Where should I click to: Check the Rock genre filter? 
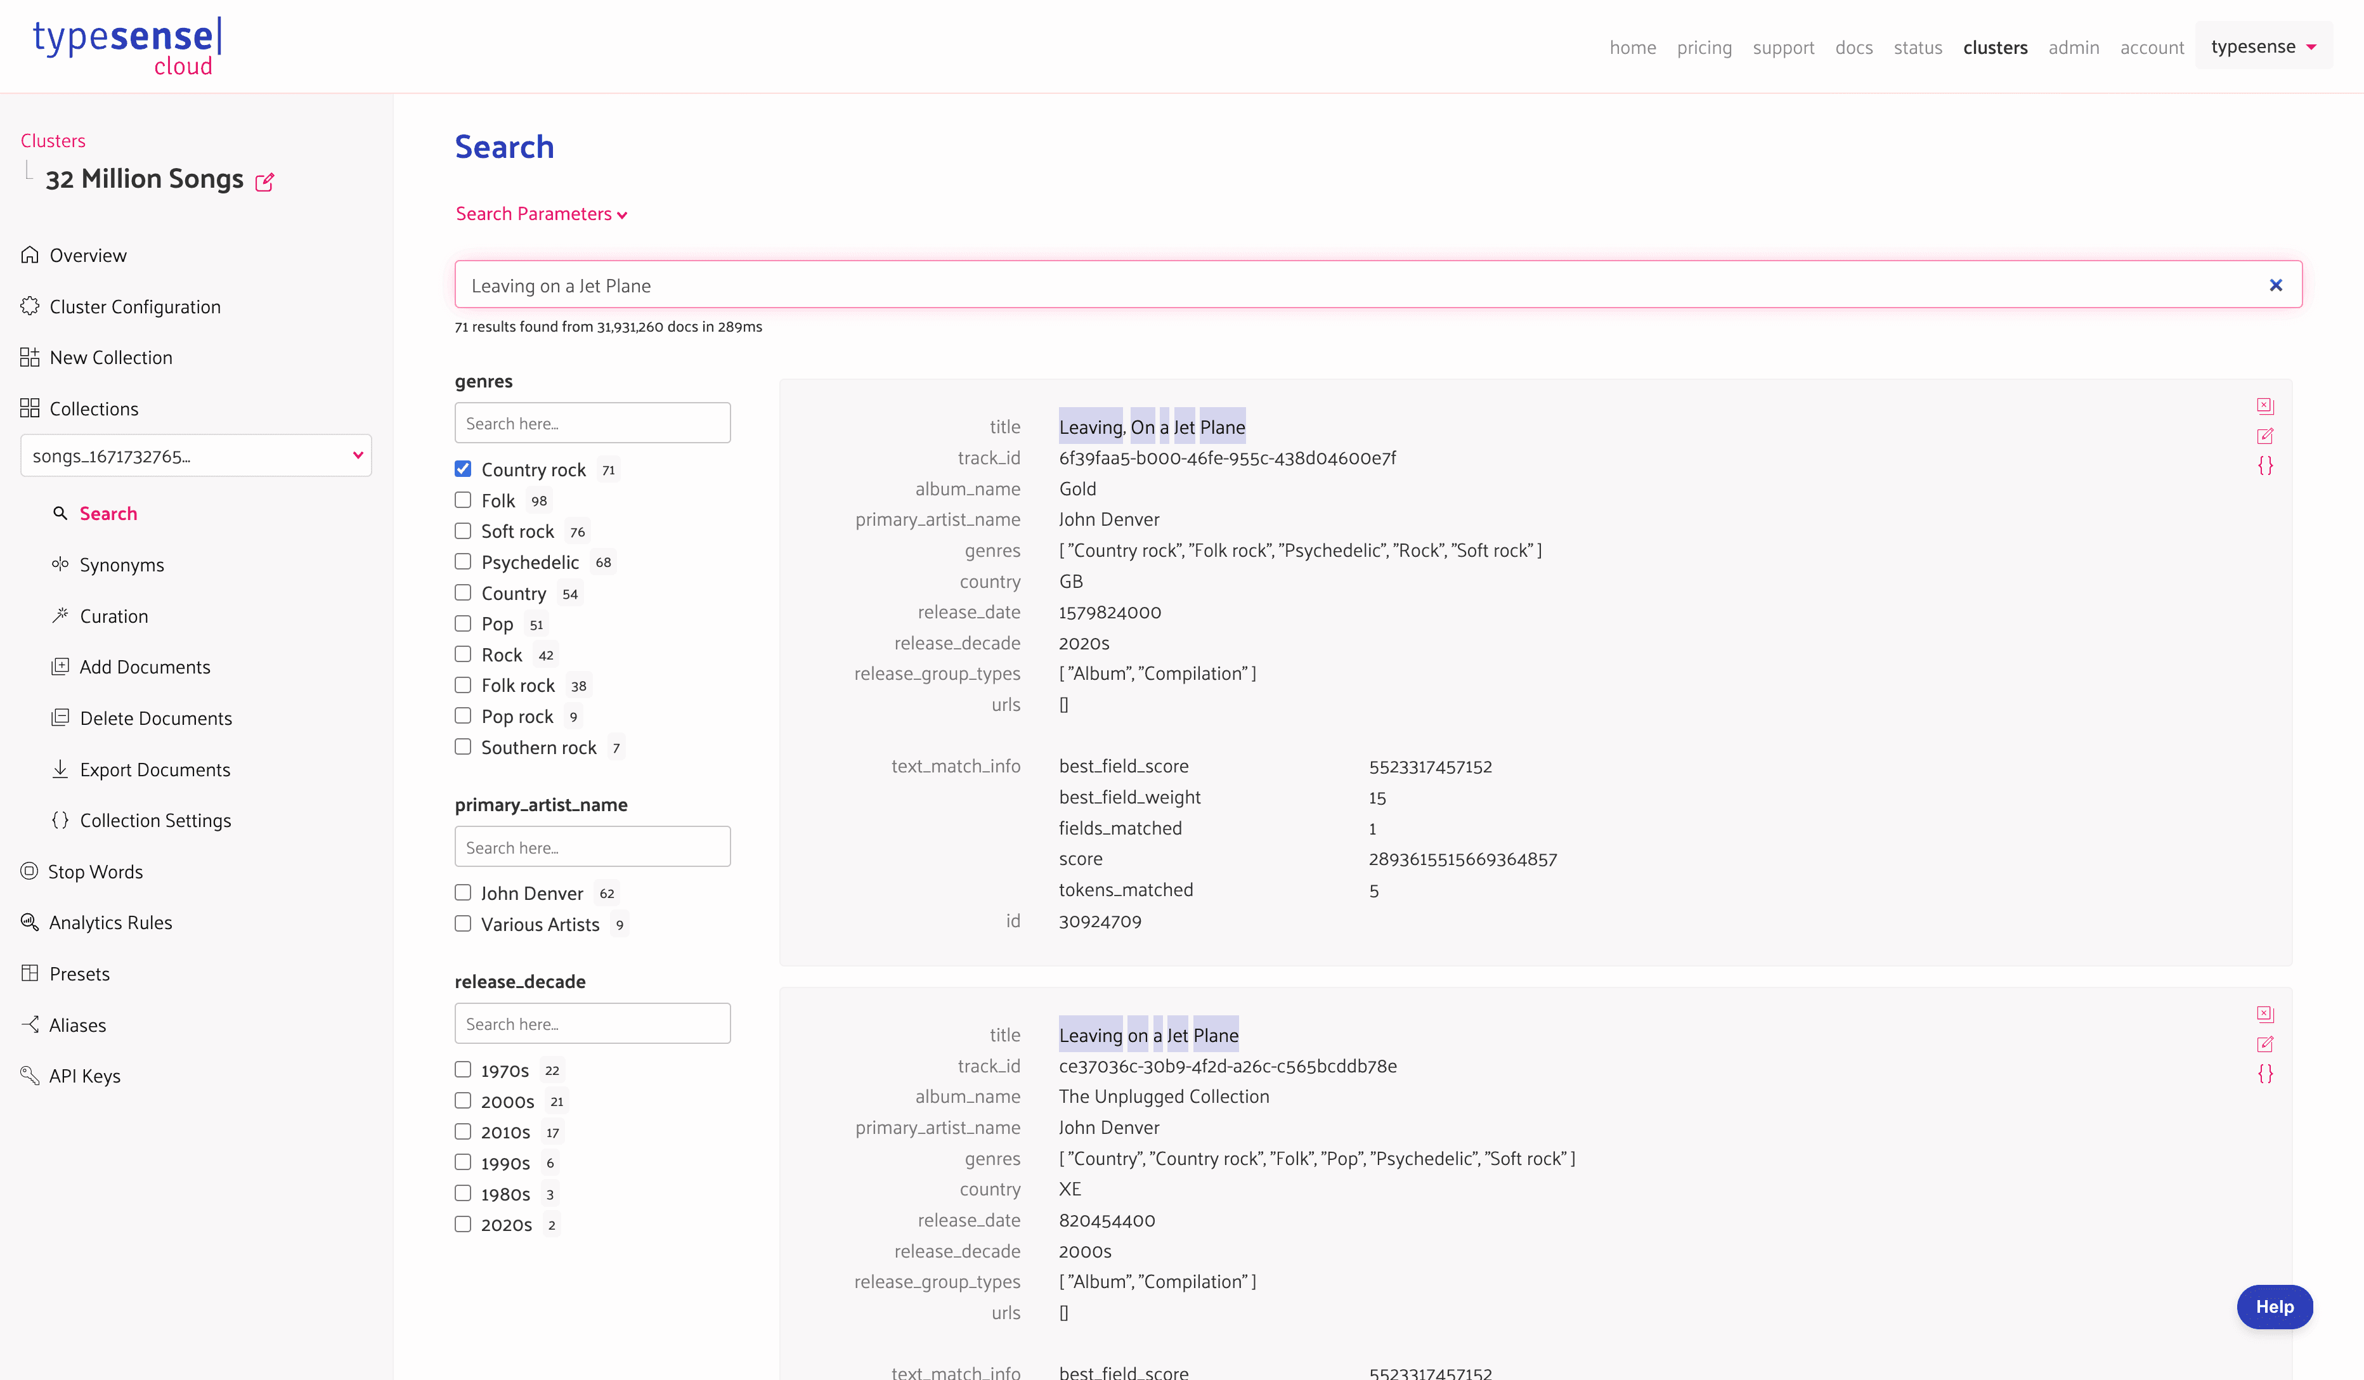462,654
